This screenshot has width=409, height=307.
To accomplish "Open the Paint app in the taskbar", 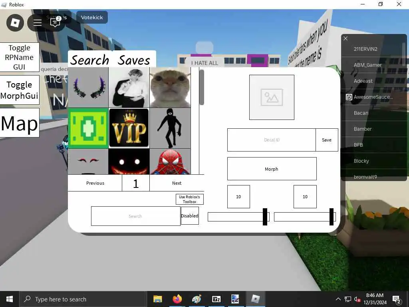I will pos(197,299).
